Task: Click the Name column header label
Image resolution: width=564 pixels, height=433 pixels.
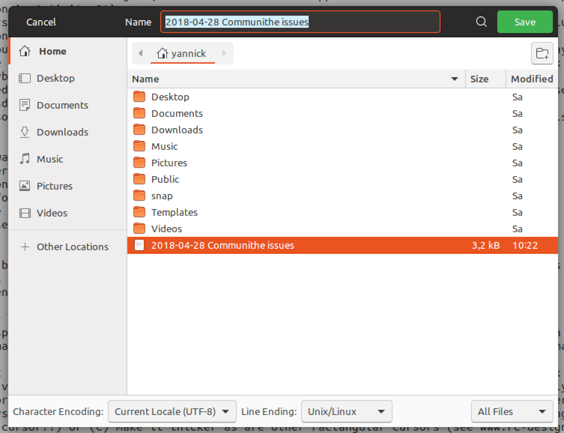Action: pyautogui.click(x=145, y=79)
